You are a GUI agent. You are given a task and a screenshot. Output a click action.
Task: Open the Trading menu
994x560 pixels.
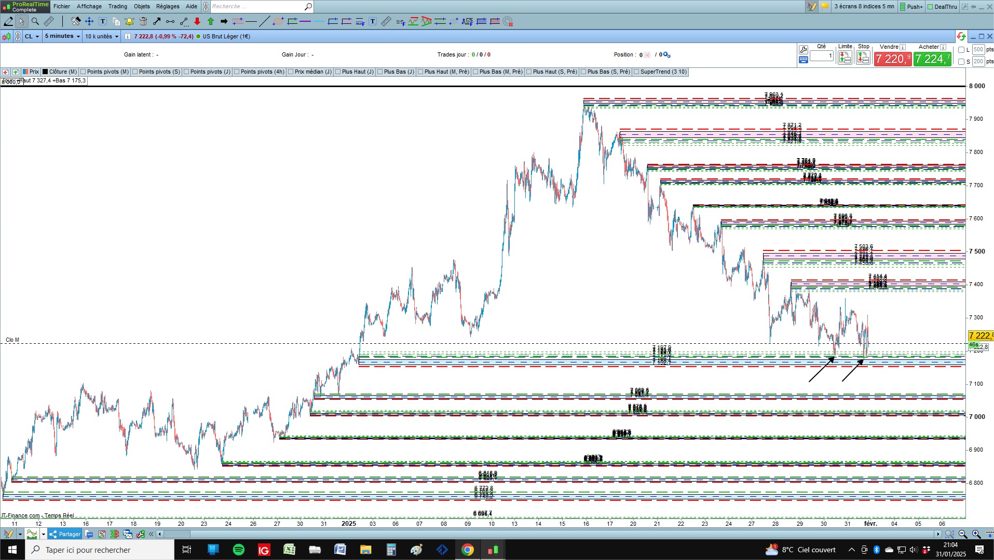click(117, 6)
